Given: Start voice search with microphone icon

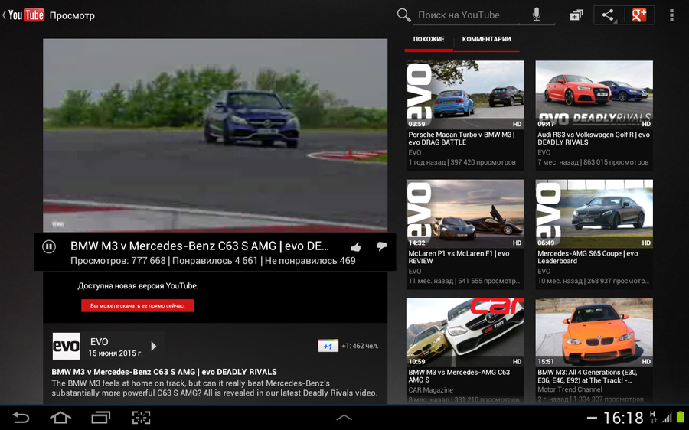Looking at the screenshot, I should click(x=537, y=15).
